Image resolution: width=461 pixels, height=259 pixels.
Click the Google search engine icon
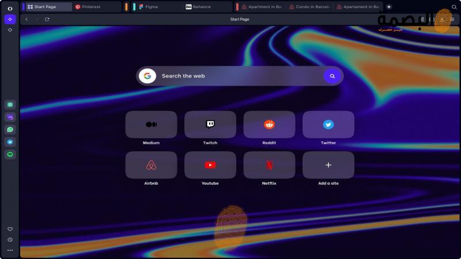(x=148, y=76)
